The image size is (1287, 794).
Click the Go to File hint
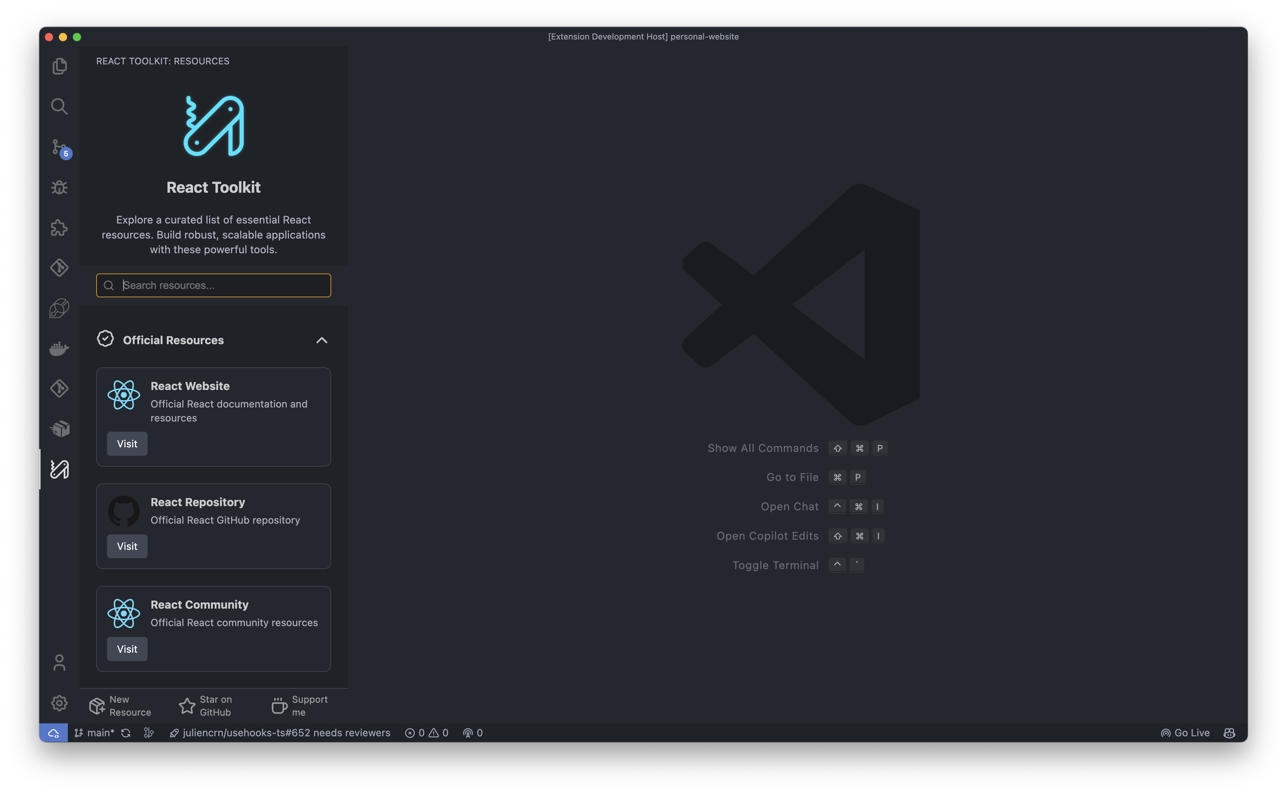792,477
